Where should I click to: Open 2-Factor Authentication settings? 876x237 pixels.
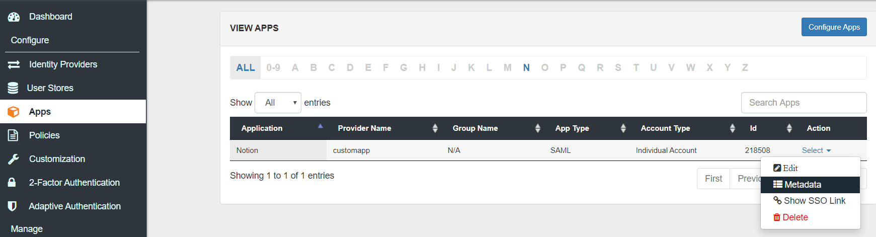point(73,182)
